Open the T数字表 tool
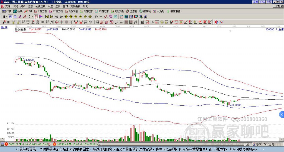 (x=117, y=11)
